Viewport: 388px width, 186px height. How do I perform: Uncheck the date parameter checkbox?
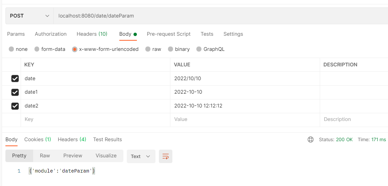click(15, 79)
